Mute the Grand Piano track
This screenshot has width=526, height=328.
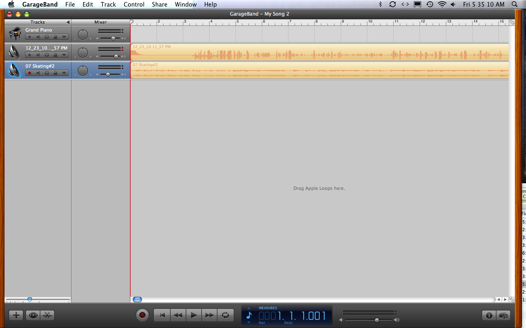[38, 37]
